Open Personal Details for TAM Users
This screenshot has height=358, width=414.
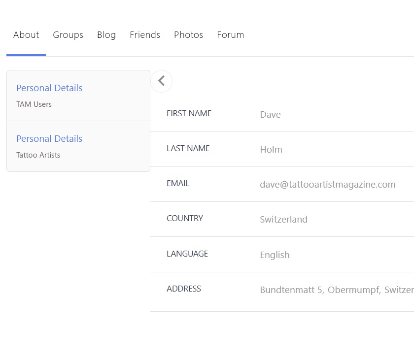point(49,88)
